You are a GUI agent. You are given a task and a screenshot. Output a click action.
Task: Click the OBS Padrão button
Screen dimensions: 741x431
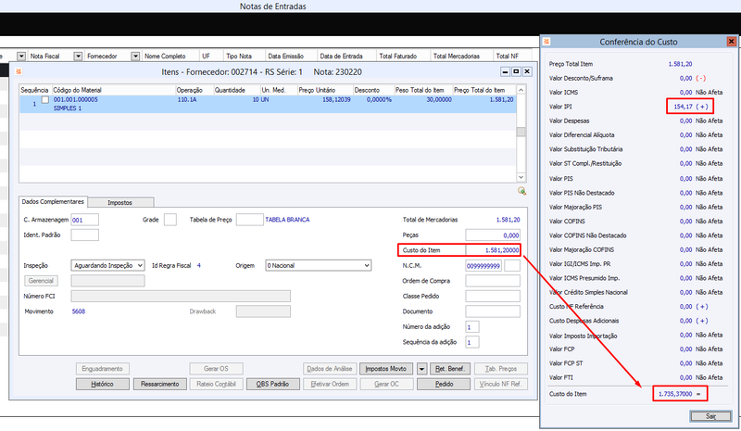tap(272, 384)
